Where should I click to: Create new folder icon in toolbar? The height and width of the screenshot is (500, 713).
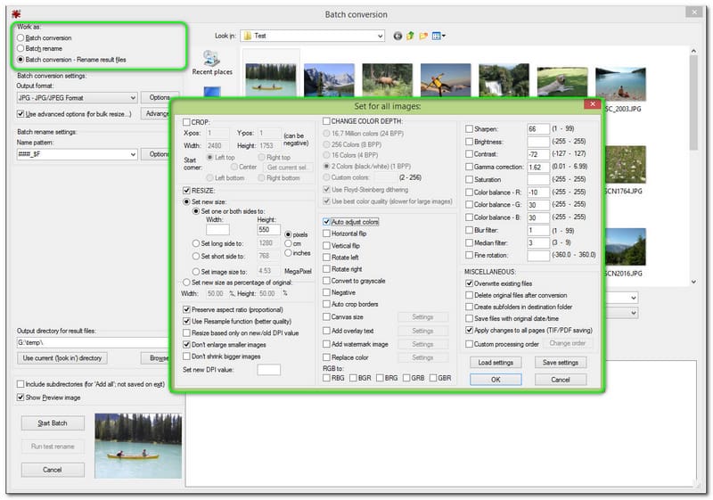click(423, 37)
